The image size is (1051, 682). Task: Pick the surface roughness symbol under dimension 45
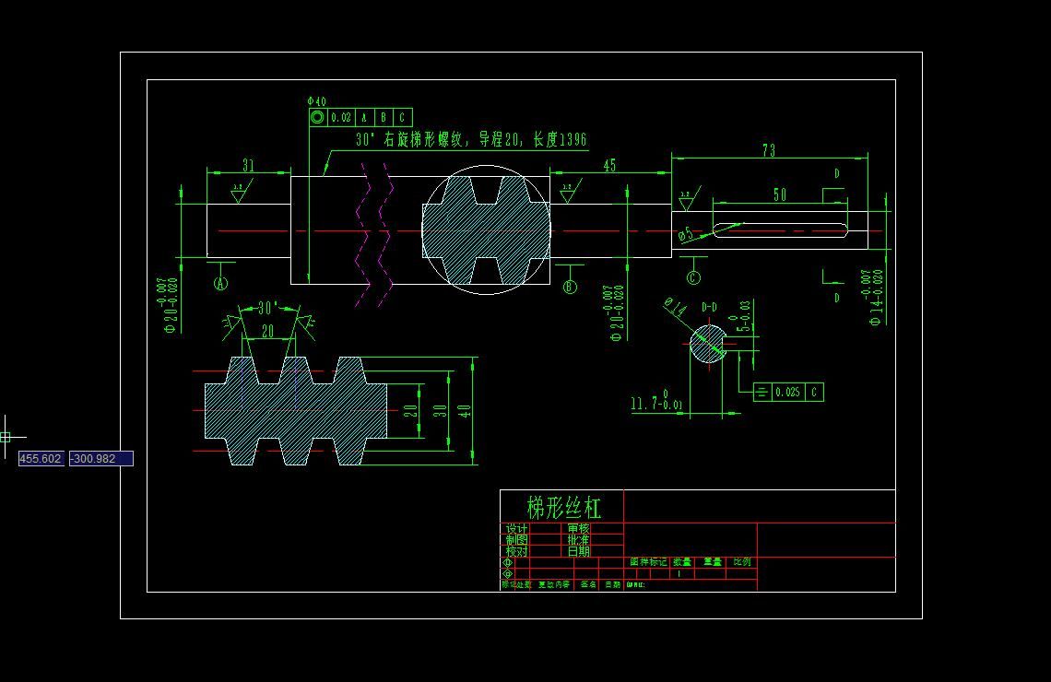tap(567, 192)
